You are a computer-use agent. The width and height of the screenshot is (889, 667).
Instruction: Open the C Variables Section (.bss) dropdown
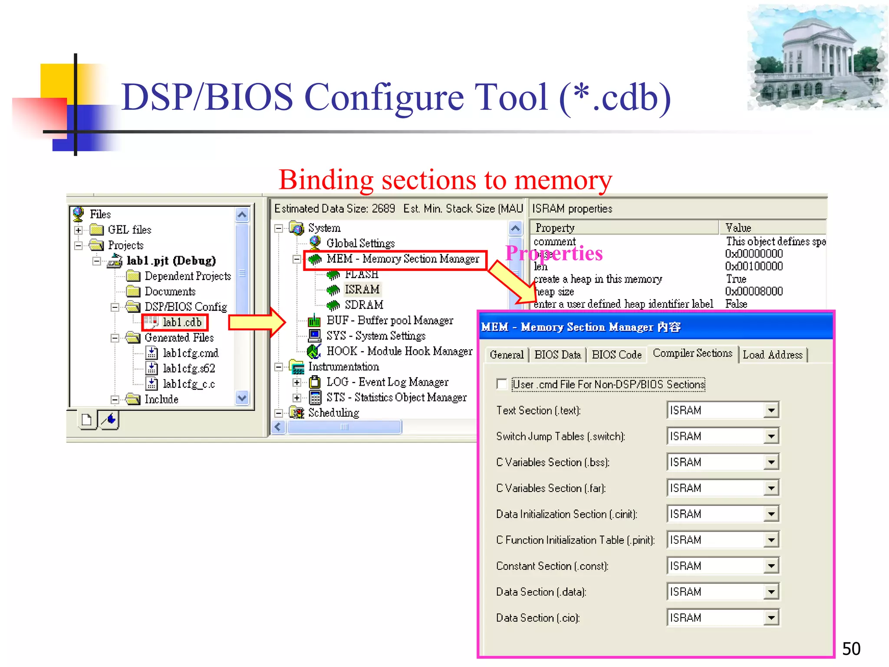tap(771, 462)
